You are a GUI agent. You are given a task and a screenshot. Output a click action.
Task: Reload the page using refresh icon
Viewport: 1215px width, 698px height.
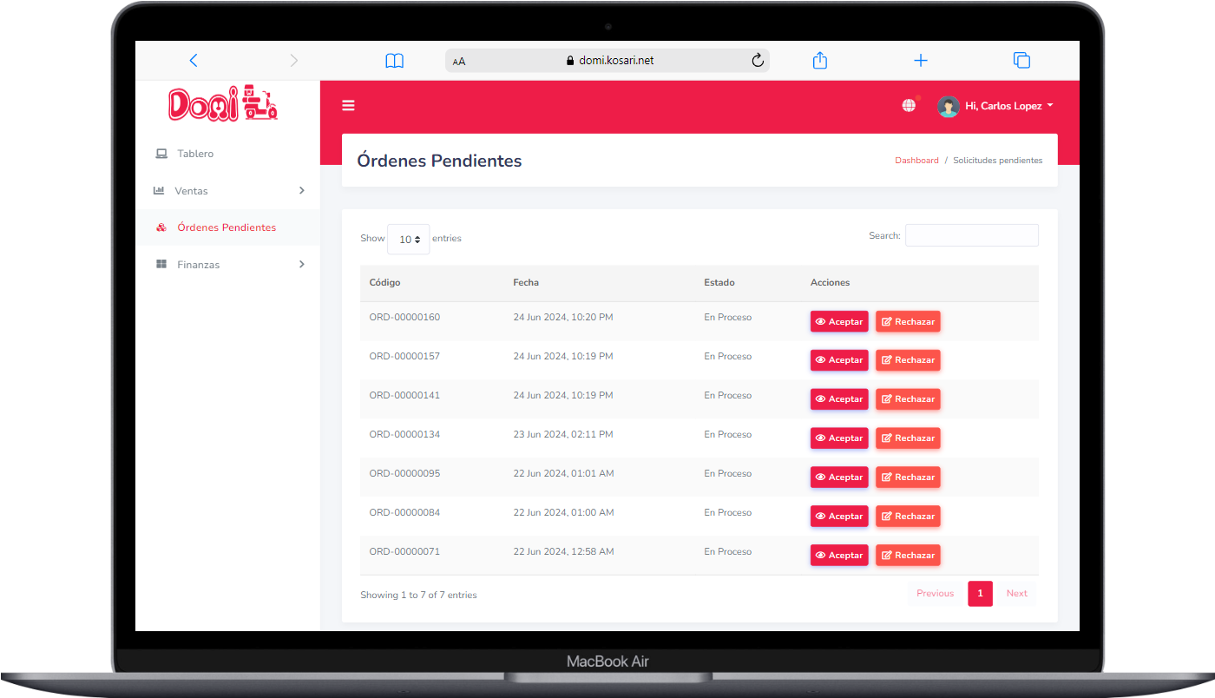757,61
